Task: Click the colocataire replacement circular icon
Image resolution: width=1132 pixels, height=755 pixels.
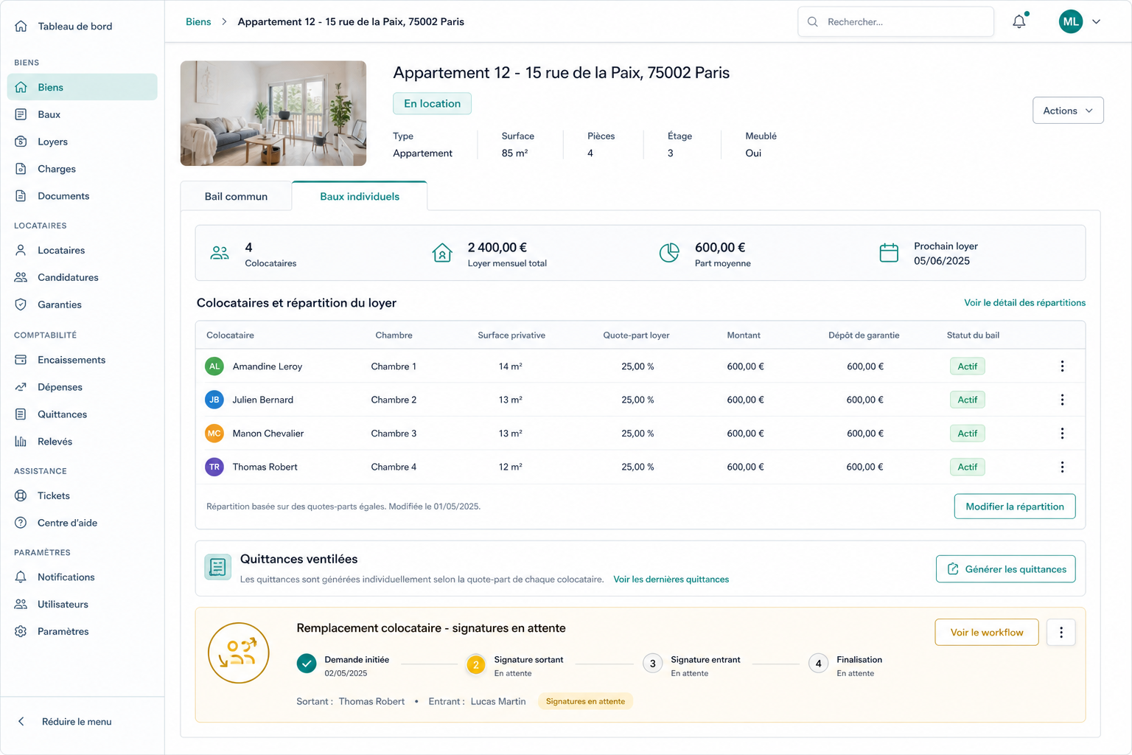Action: pyautogui.click(x=239, y=653)
